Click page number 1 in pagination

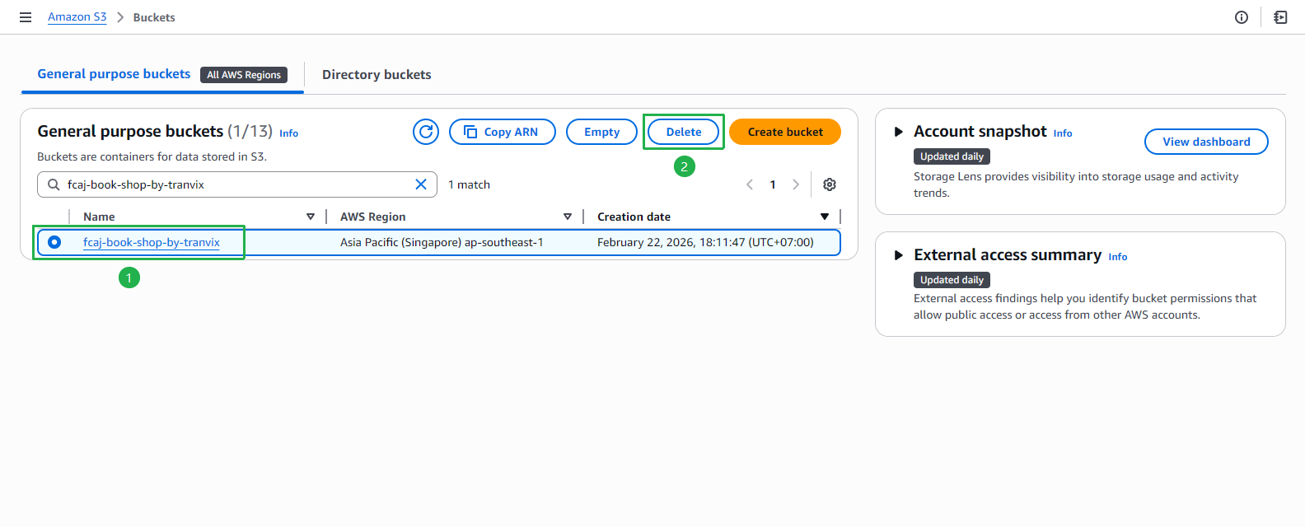(773, 184)
